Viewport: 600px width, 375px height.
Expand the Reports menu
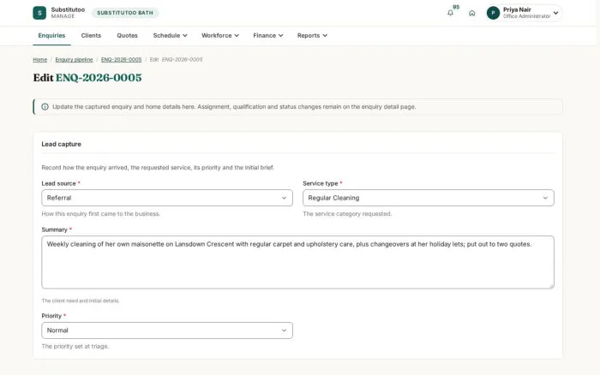[312, 36]
